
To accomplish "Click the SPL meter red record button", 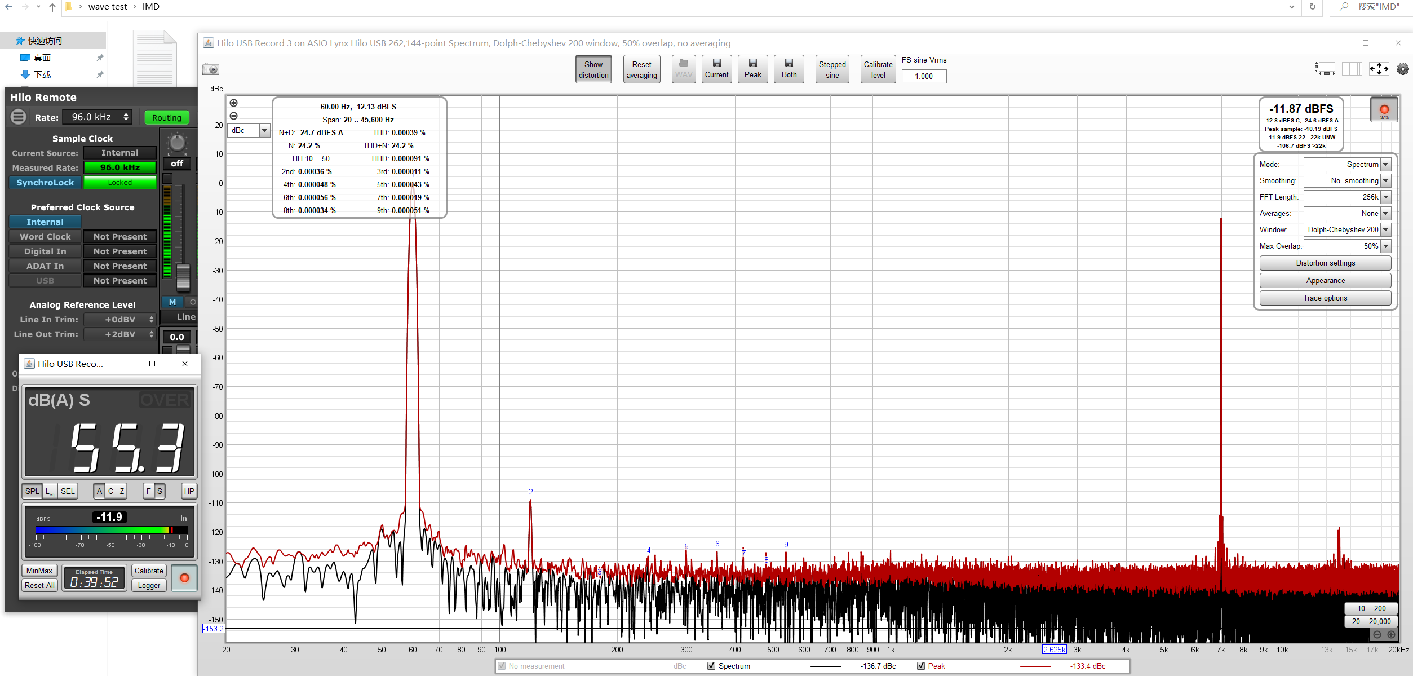I will pos(184,578).
